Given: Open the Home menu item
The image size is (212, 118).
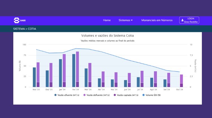Looking at the screenshot, I should coord(107,20).
